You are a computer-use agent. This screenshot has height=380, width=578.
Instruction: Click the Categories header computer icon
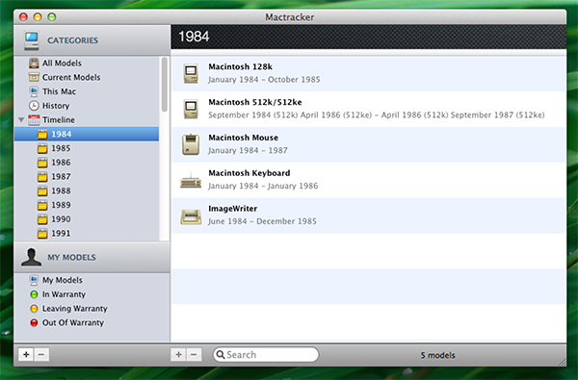[x=32, y=40]
